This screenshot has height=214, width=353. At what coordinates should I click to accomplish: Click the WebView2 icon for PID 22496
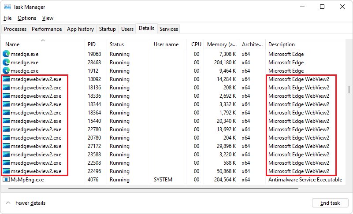6,171
